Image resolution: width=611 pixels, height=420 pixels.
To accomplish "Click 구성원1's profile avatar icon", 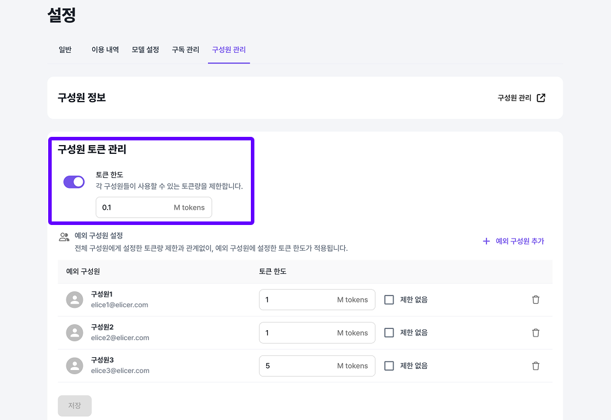I will [x=74, y=300].
